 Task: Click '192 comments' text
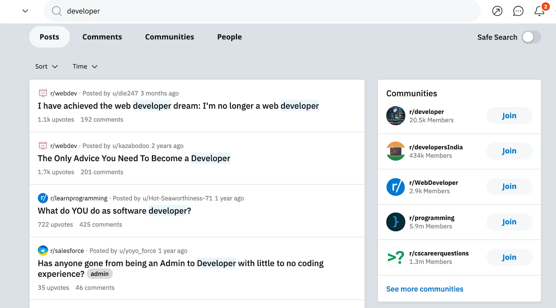[102, 119]
